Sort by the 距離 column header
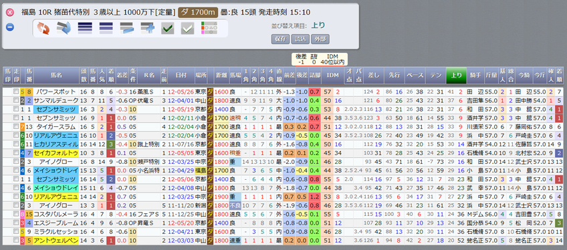This screenshot has height=250, width=567. pos(221,76)
